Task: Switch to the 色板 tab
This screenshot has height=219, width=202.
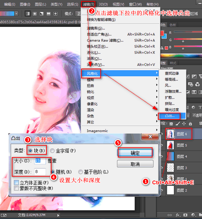Action: pos(173,25)
